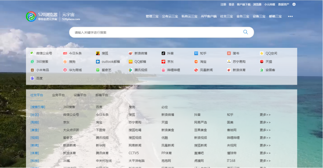Viewport: 323px width, 168px height.
Task: Click the outlook邮箱 shortcut icon
Action: 98,62
